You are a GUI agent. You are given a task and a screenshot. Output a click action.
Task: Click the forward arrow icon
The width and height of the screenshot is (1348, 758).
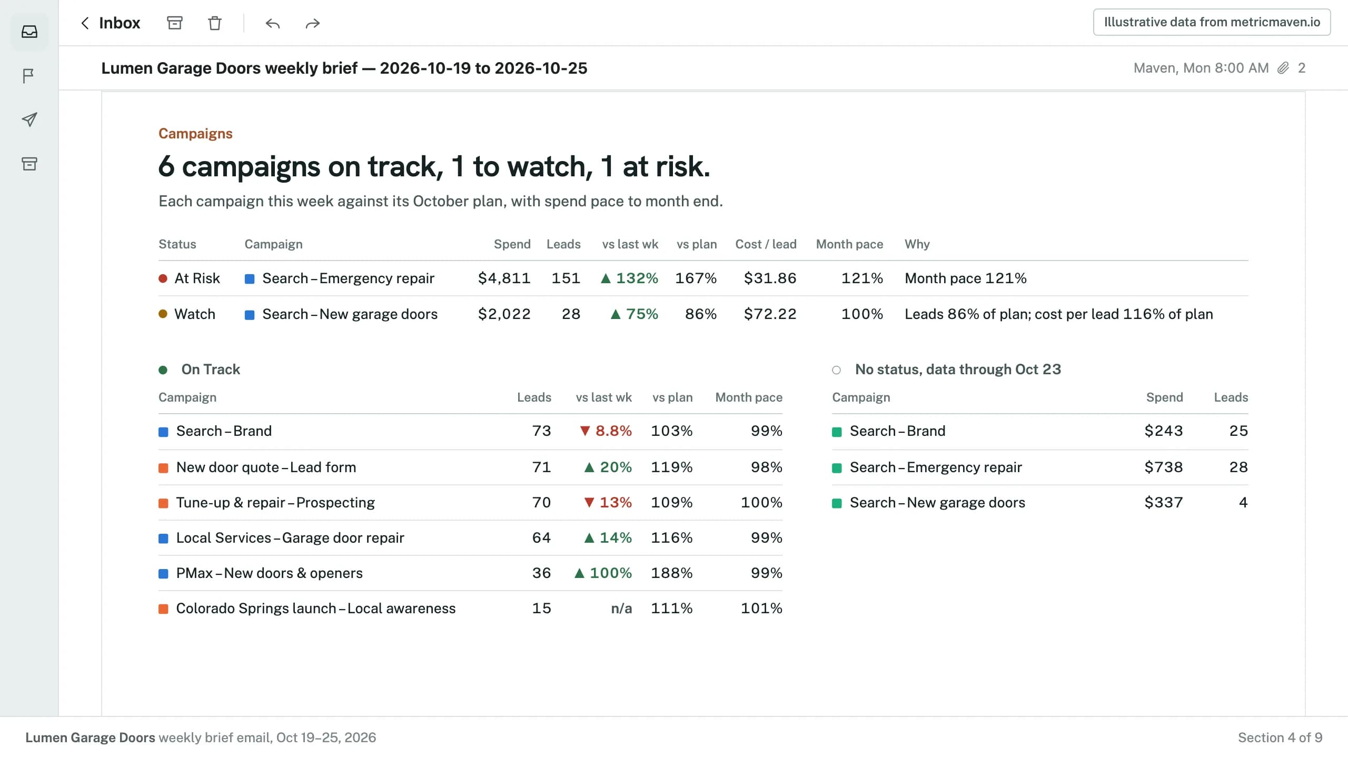(x=313, y=23)
